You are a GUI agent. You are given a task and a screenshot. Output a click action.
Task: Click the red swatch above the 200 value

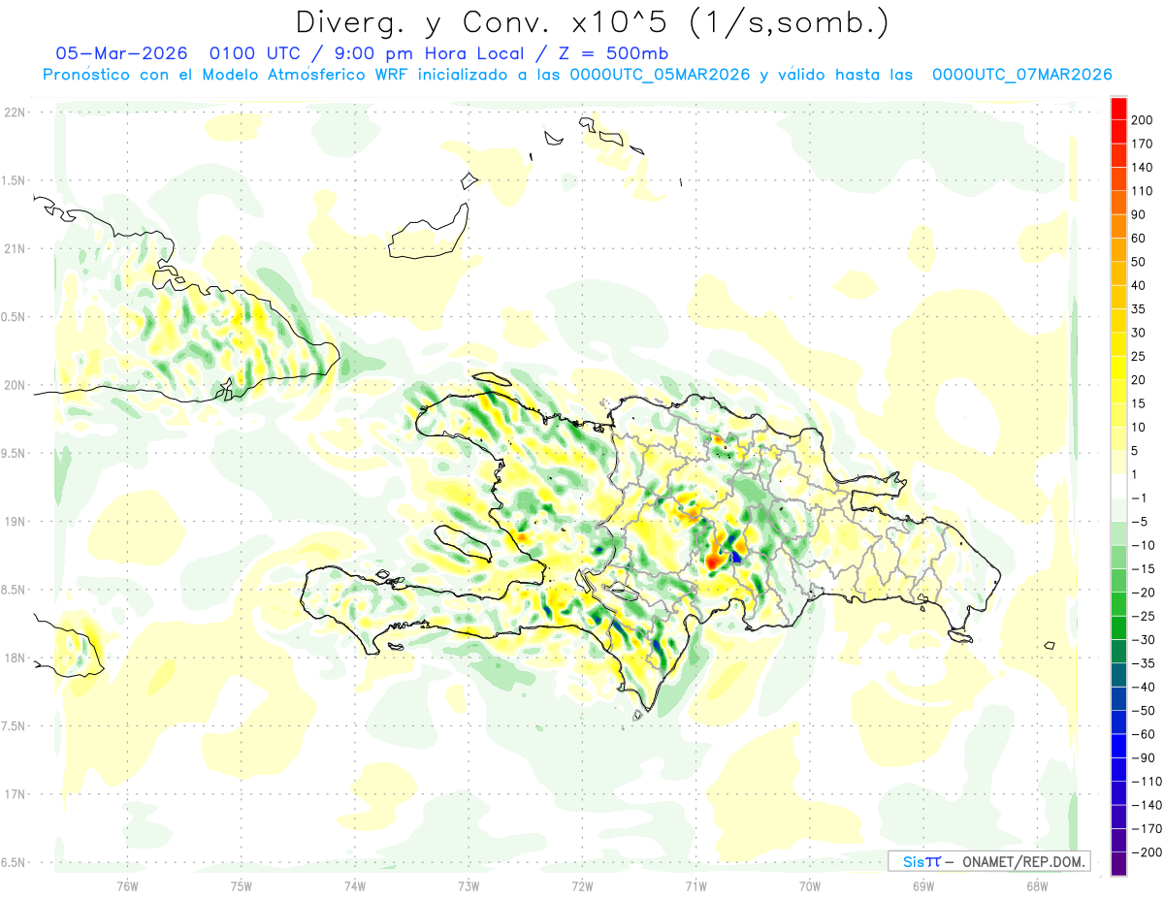pyautogui.click(x=1118, y=108)
